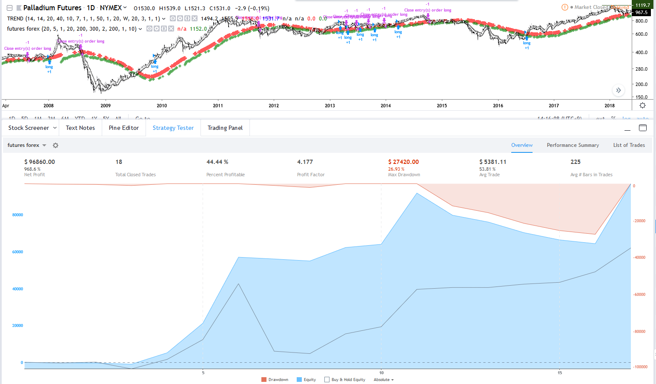Open source code braces icon for TREND indicator
656x384 pixels.
[187, 18]
